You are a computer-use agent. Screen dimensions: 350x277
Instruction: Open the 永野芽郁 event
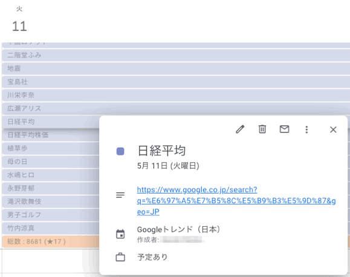tap(51, 188)
